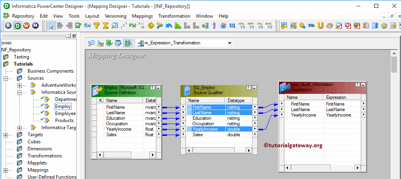Select the Employ source in the tree
The image size is (401, 179).
click(63, 106)
